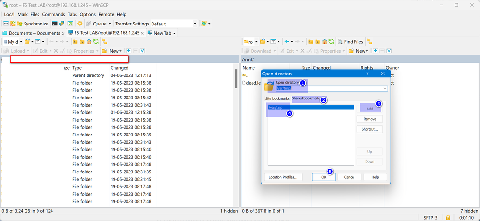This screenshot has width=480, height=221.
Task: Switch to Shared bookmarks tab
Action: 306,98
